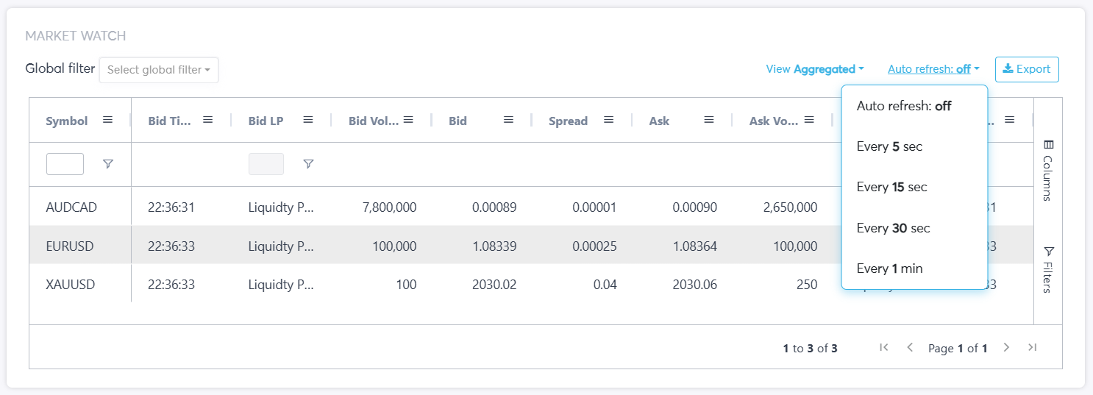Open the Spread column menu icon
This screenshot has width=1093, height=395.
pyautogui.click(x=608, y=120)
